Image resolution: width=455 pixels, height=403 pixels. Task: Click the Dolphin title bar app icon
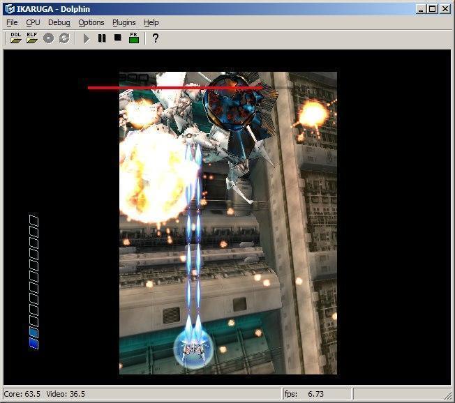tap(10, 9)
